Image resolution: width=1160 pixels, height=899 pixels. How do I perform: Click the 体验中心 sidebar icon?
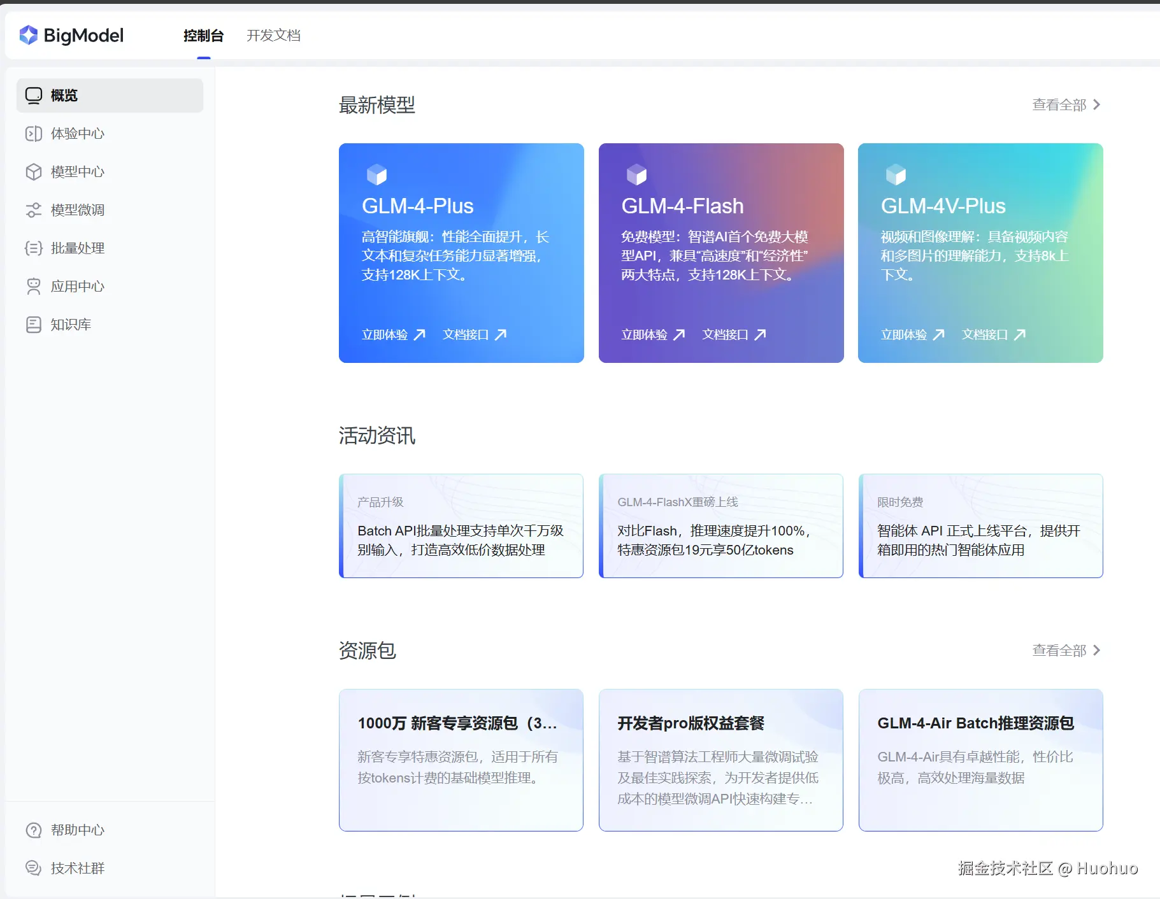point(34,134)
